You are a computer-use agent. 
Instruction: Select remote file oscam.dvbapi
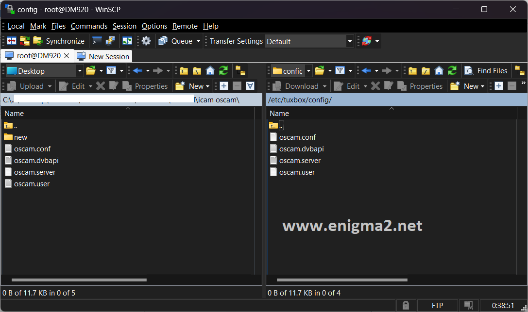(297, 148)
